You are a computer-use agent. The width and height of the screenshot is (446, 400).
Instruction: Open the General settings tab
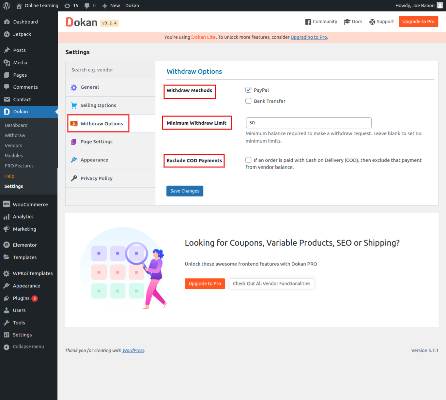(x=110, y=87)
